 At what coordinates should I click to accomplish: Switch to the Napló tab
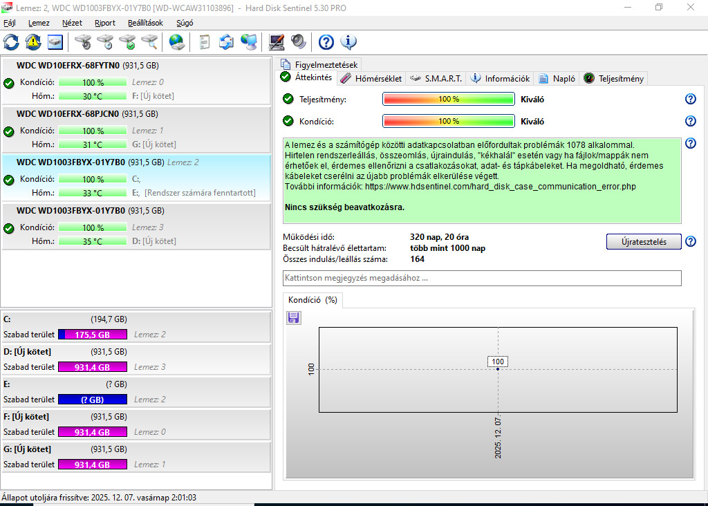(x=557, y=79)
